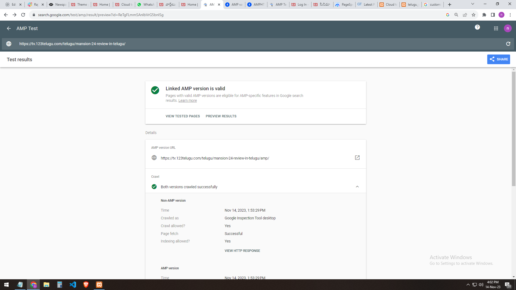
Task: Click the Chrome address bar URL
Action: coord(101,15)
